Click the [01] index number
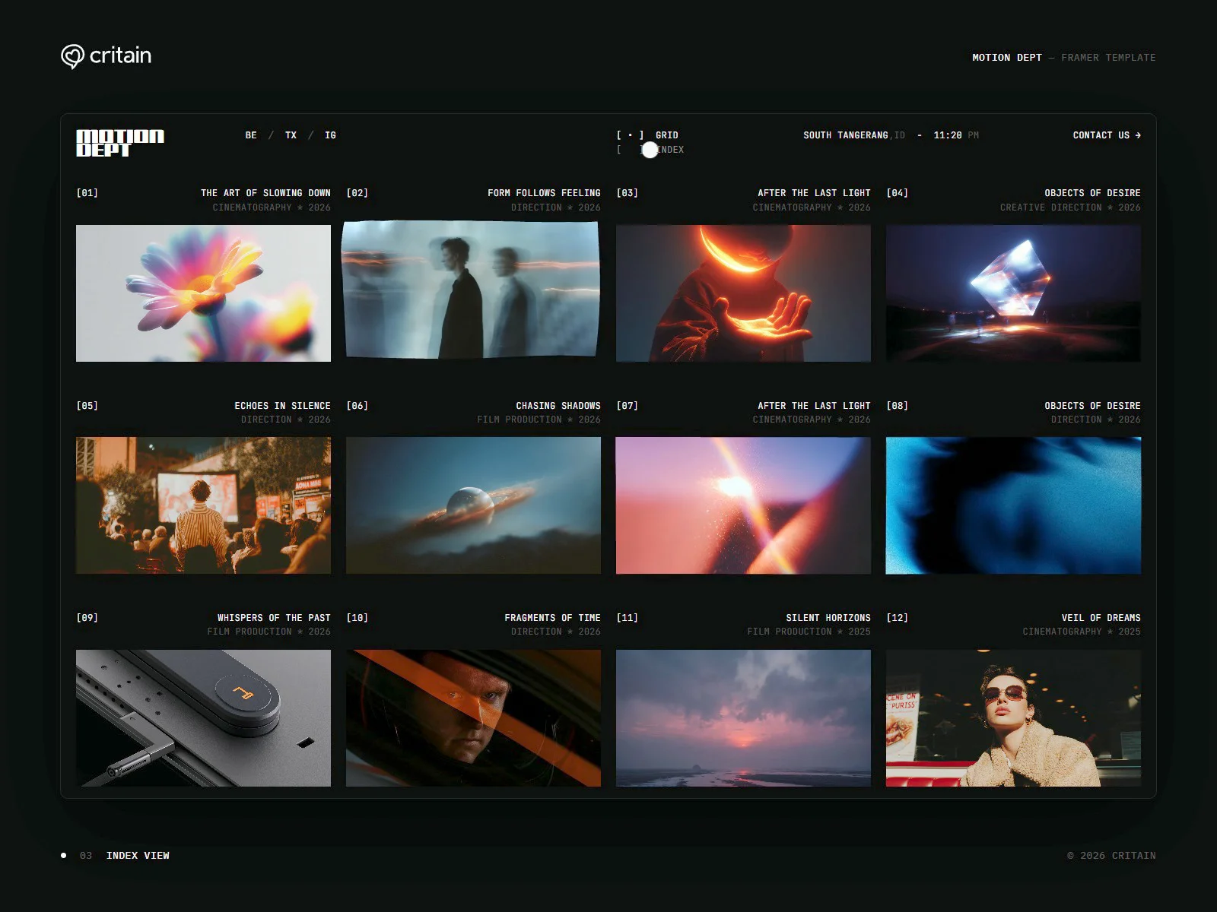 [x=87, y=193]
